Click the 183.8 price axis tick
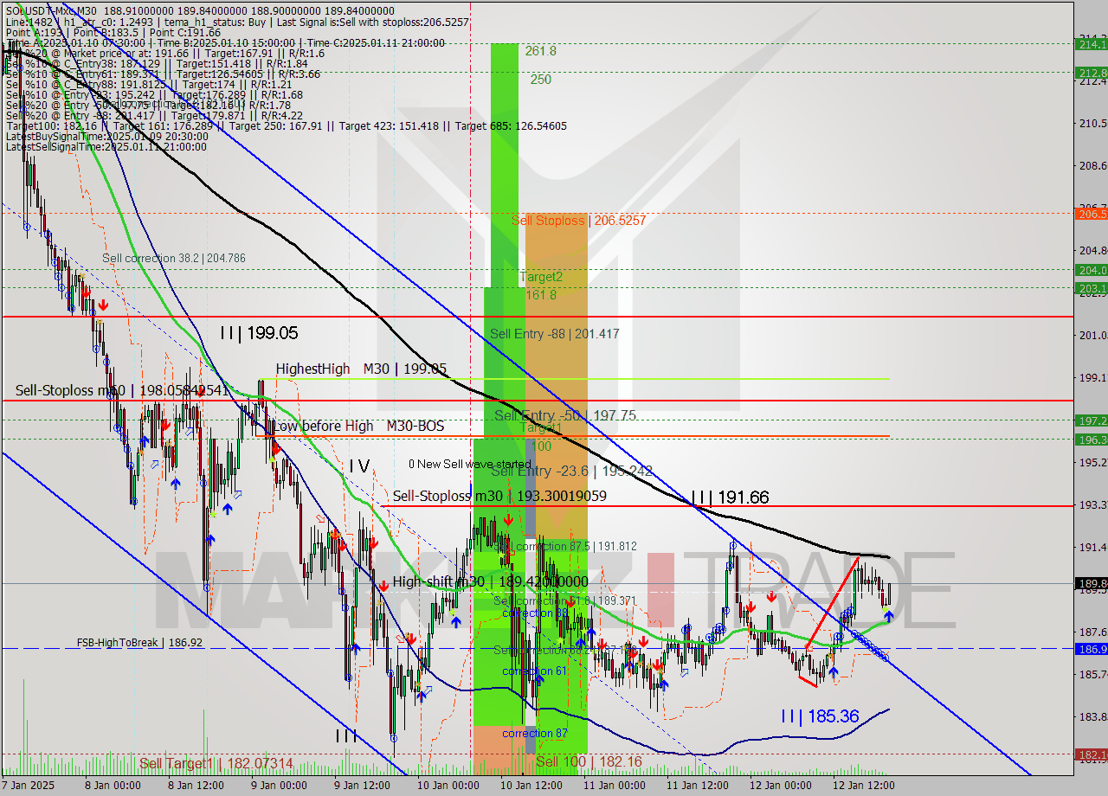The height and width of the screenshot is (796, 1108). coord(1092,716)
